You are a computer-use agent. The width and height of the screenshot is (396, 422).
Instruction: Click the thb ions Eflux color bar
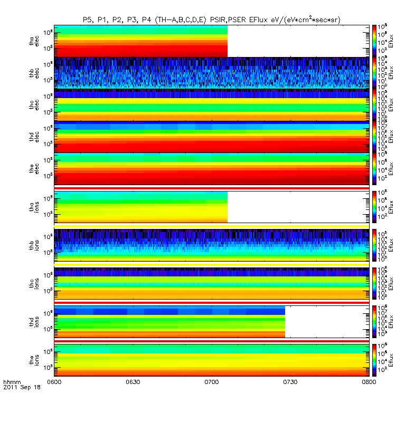(x=374, y=245)
